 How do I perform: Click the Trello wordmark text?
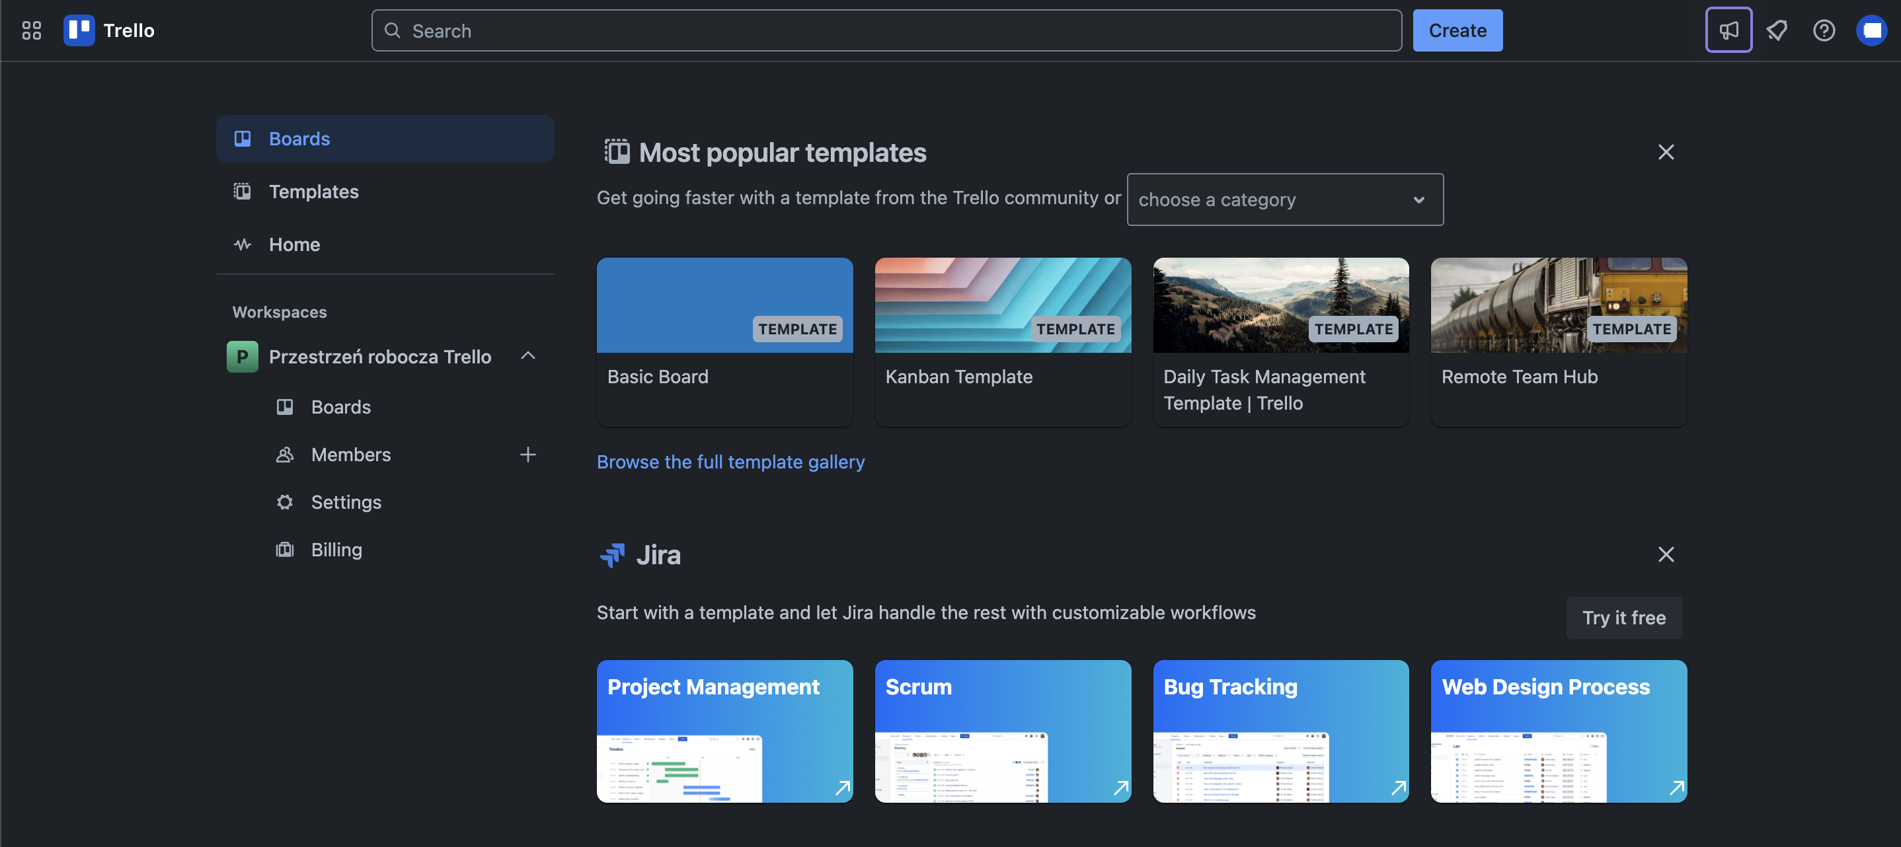(128, 30)
